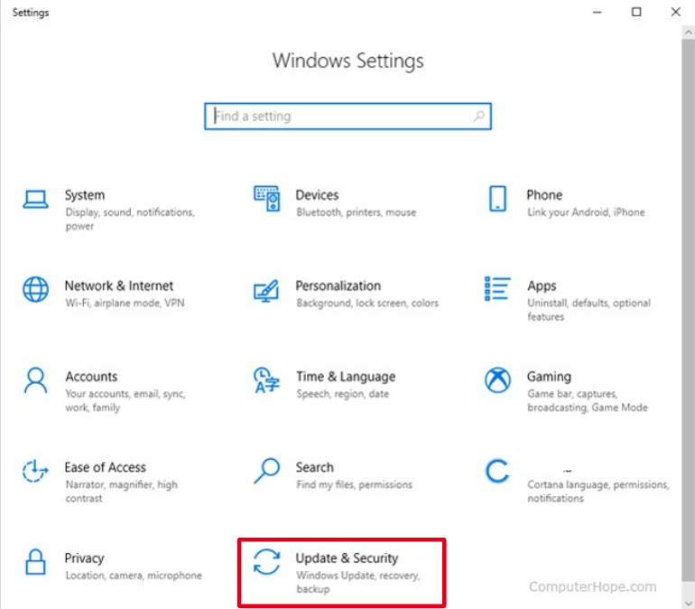The width and height of the screenshot is (695, 609).
Task: Click the Accounts person icon
Action: point(35,380)
